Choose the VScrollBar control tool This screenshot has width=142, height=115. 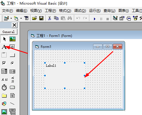click(x=13, y=79)
